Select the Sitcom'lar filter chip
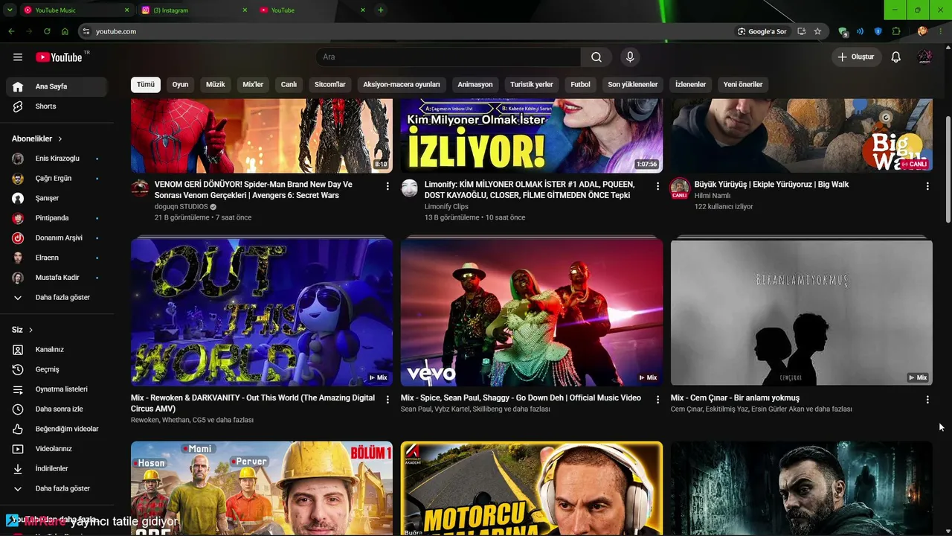This screenshot has width=952, height=536. 330,85
